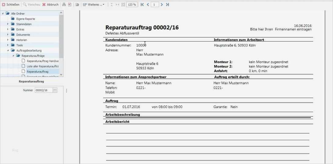This screenshot has height=164, width=333.
Task: Click the fit page height icon
Action: click(112, 5)
